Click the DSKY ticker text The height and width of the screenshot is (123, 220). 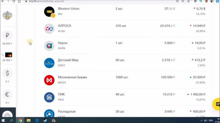pos(62,65)
